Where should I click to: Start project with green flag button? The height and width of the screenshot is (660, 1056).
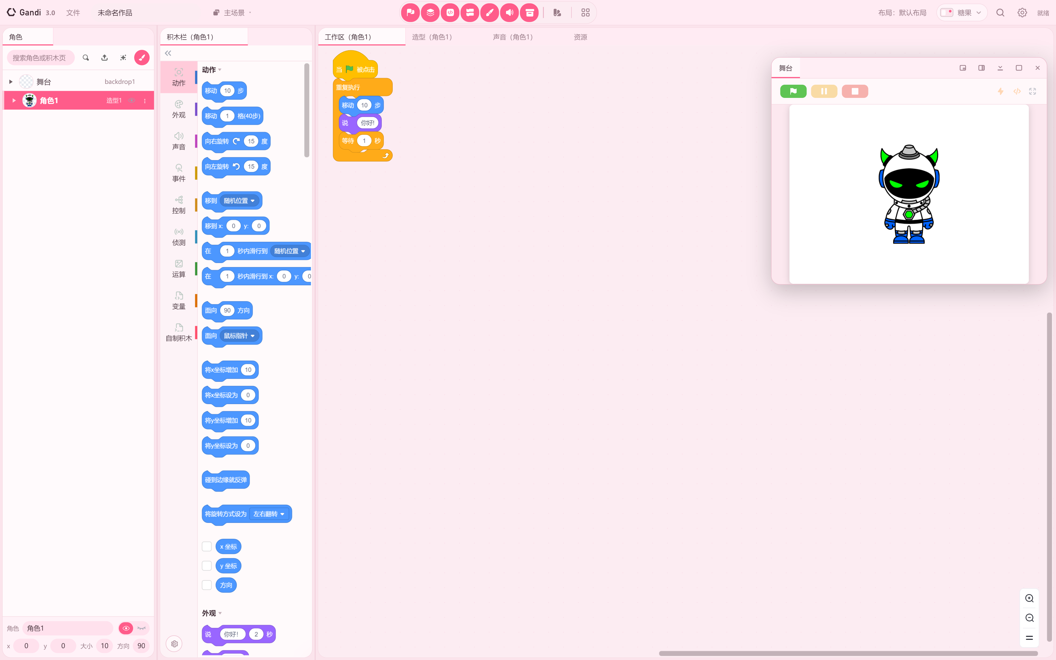793,91
